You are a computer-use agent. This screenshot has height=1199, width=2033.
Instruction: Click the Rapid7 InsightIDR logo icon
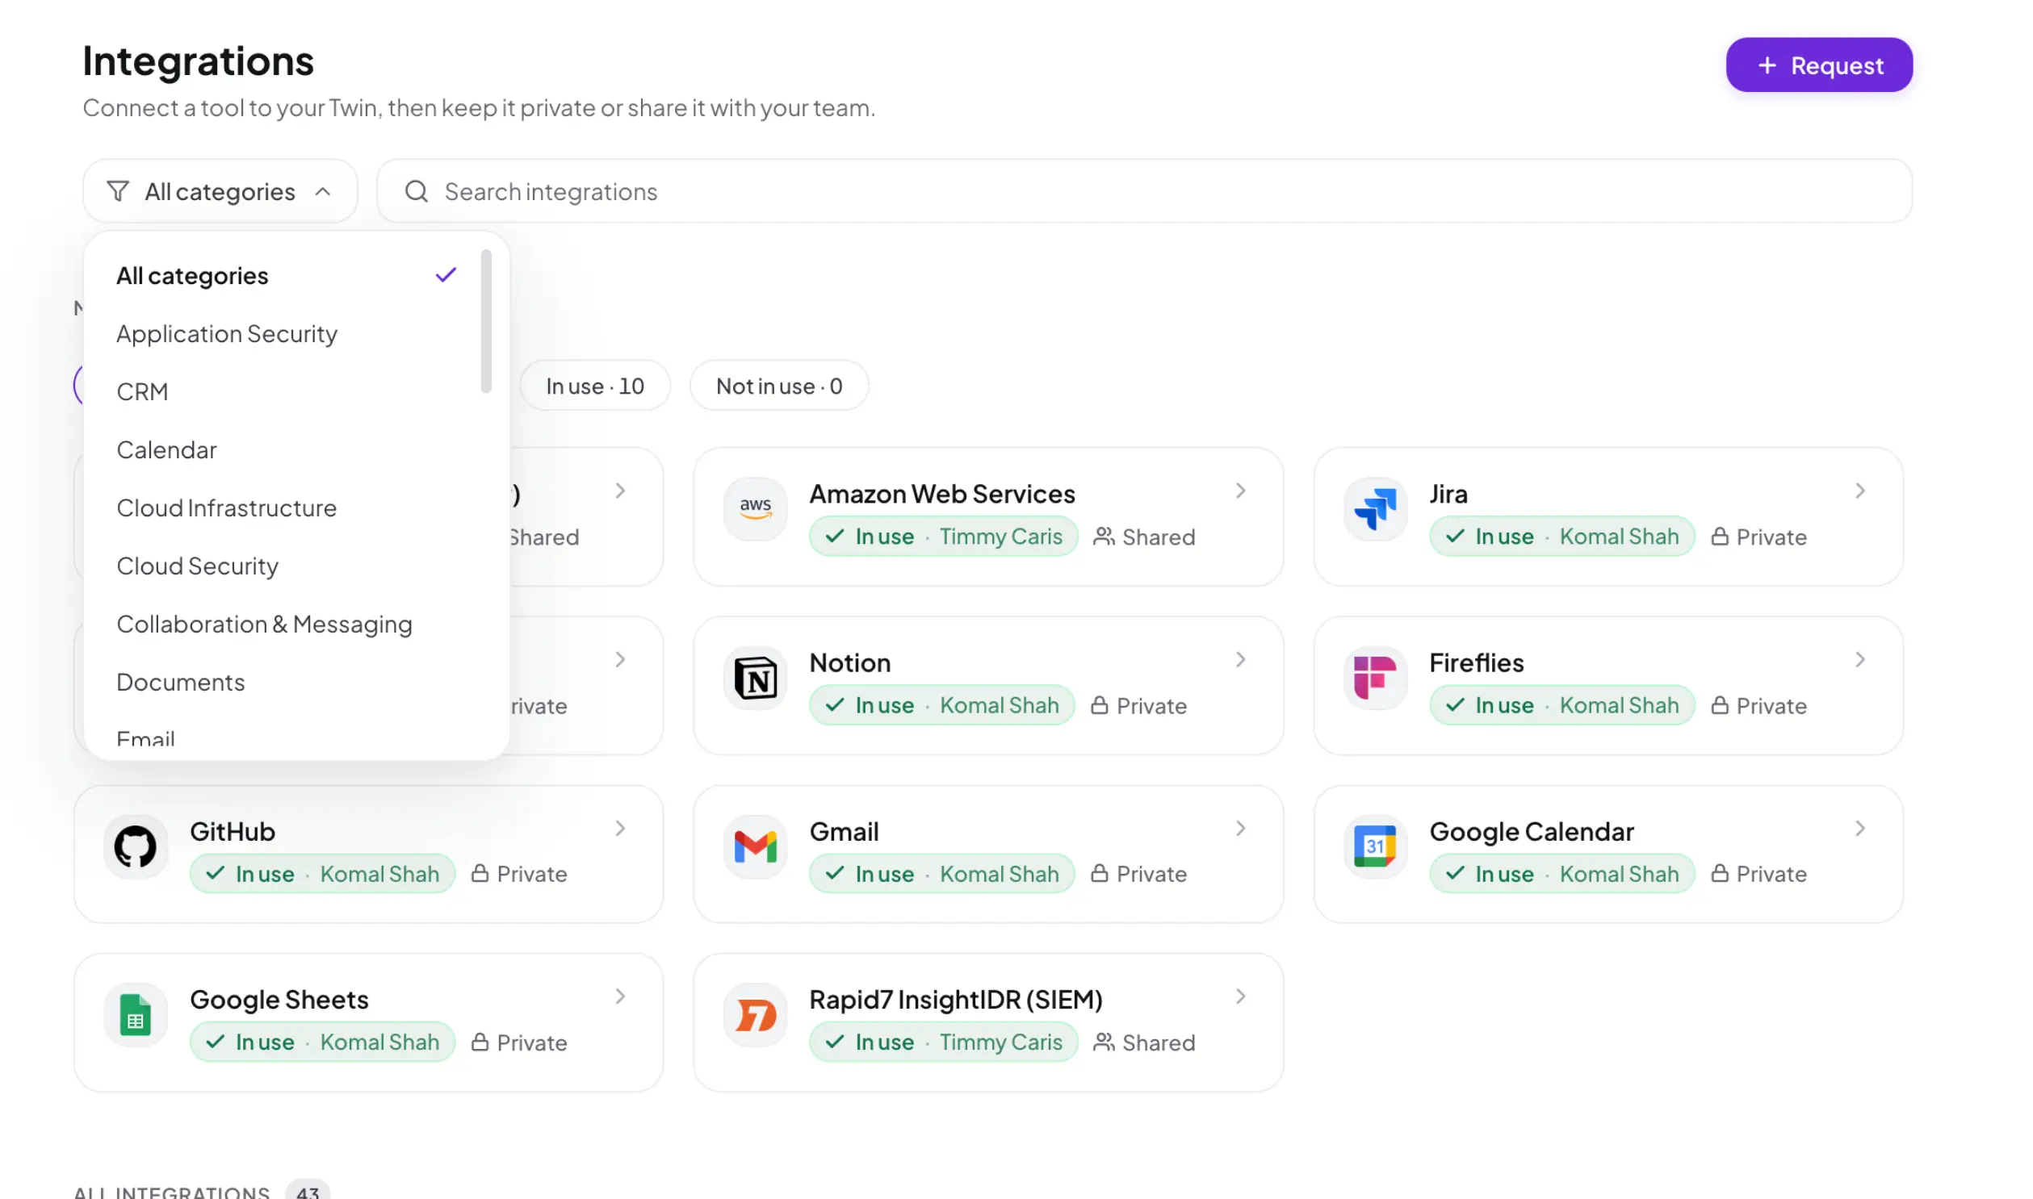755,1014
